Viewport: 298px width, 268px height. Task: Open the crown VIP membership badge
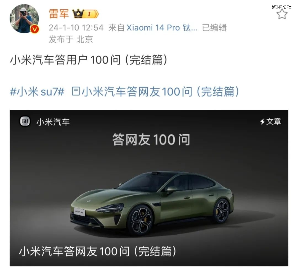(86, 14)
